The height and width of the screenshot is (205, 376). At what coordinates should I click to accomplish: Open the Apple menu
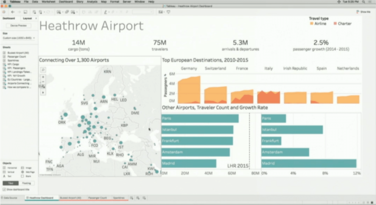pyautogui.click(x=4, y=2)
